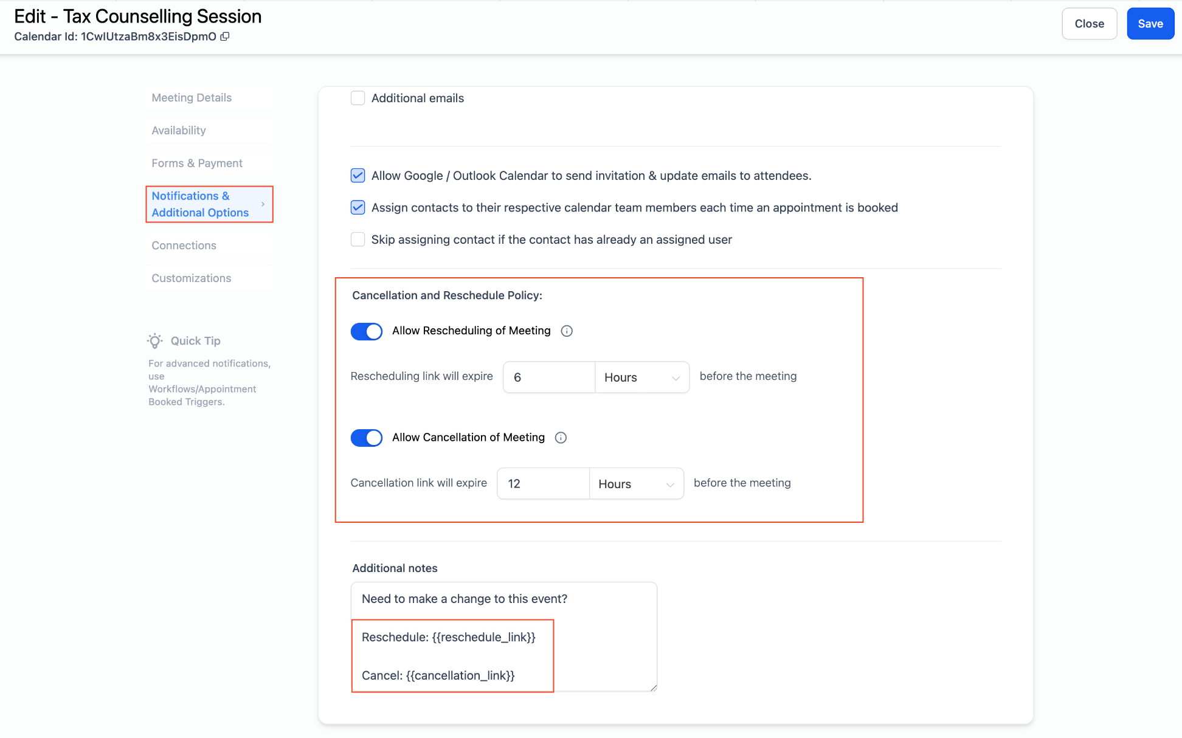Click the Close button
Image resolution: width=1182 pixels, height=738 pixels.
pos(1089,24)
